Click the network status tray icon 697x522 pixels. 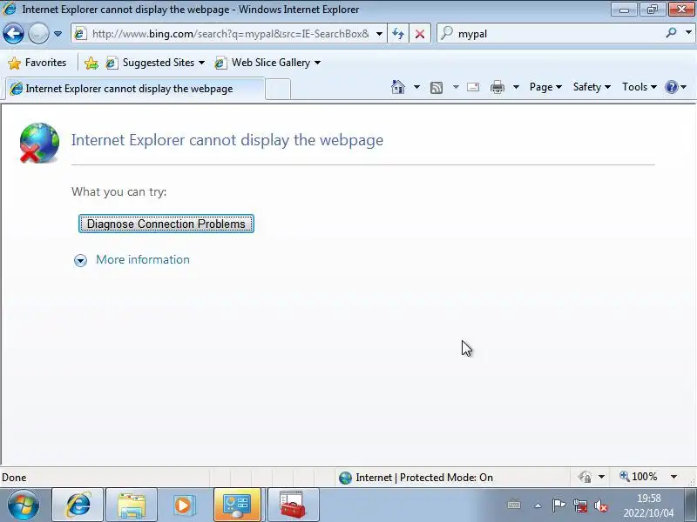tap(579, 505)
